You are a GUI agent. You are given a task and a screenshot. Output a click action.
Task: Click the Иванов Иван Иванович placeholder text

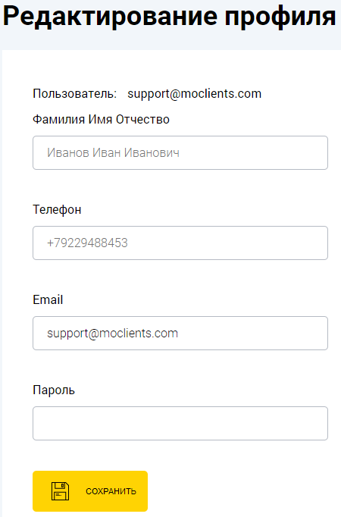pos(113,152)
